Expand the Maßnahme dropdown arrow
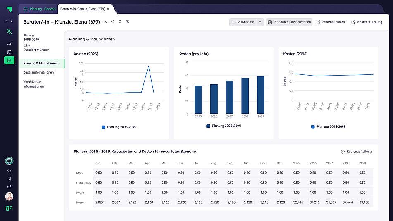Screen dimensions: 393x221 click(260, 22)
